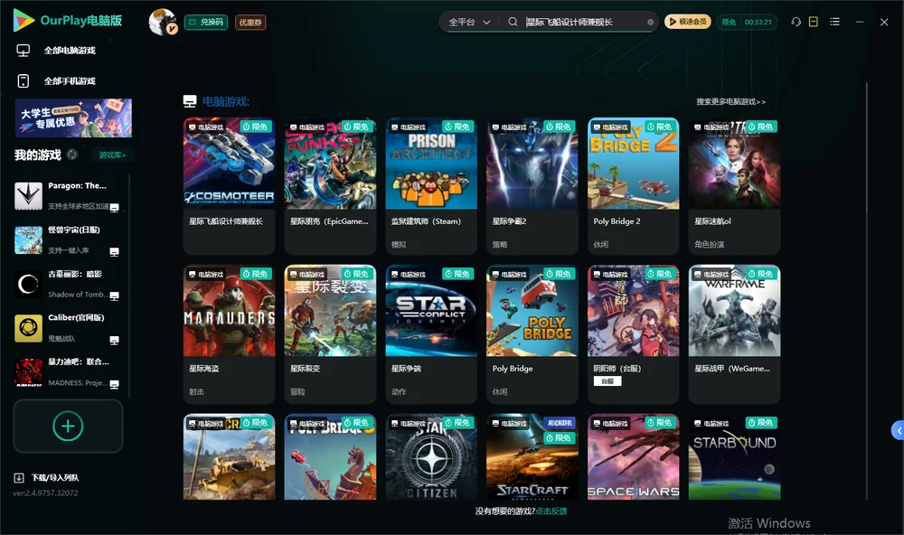The image size is (904, 535).
Task: Click the 兑换码 button
Action: click(x=206, y=23)
